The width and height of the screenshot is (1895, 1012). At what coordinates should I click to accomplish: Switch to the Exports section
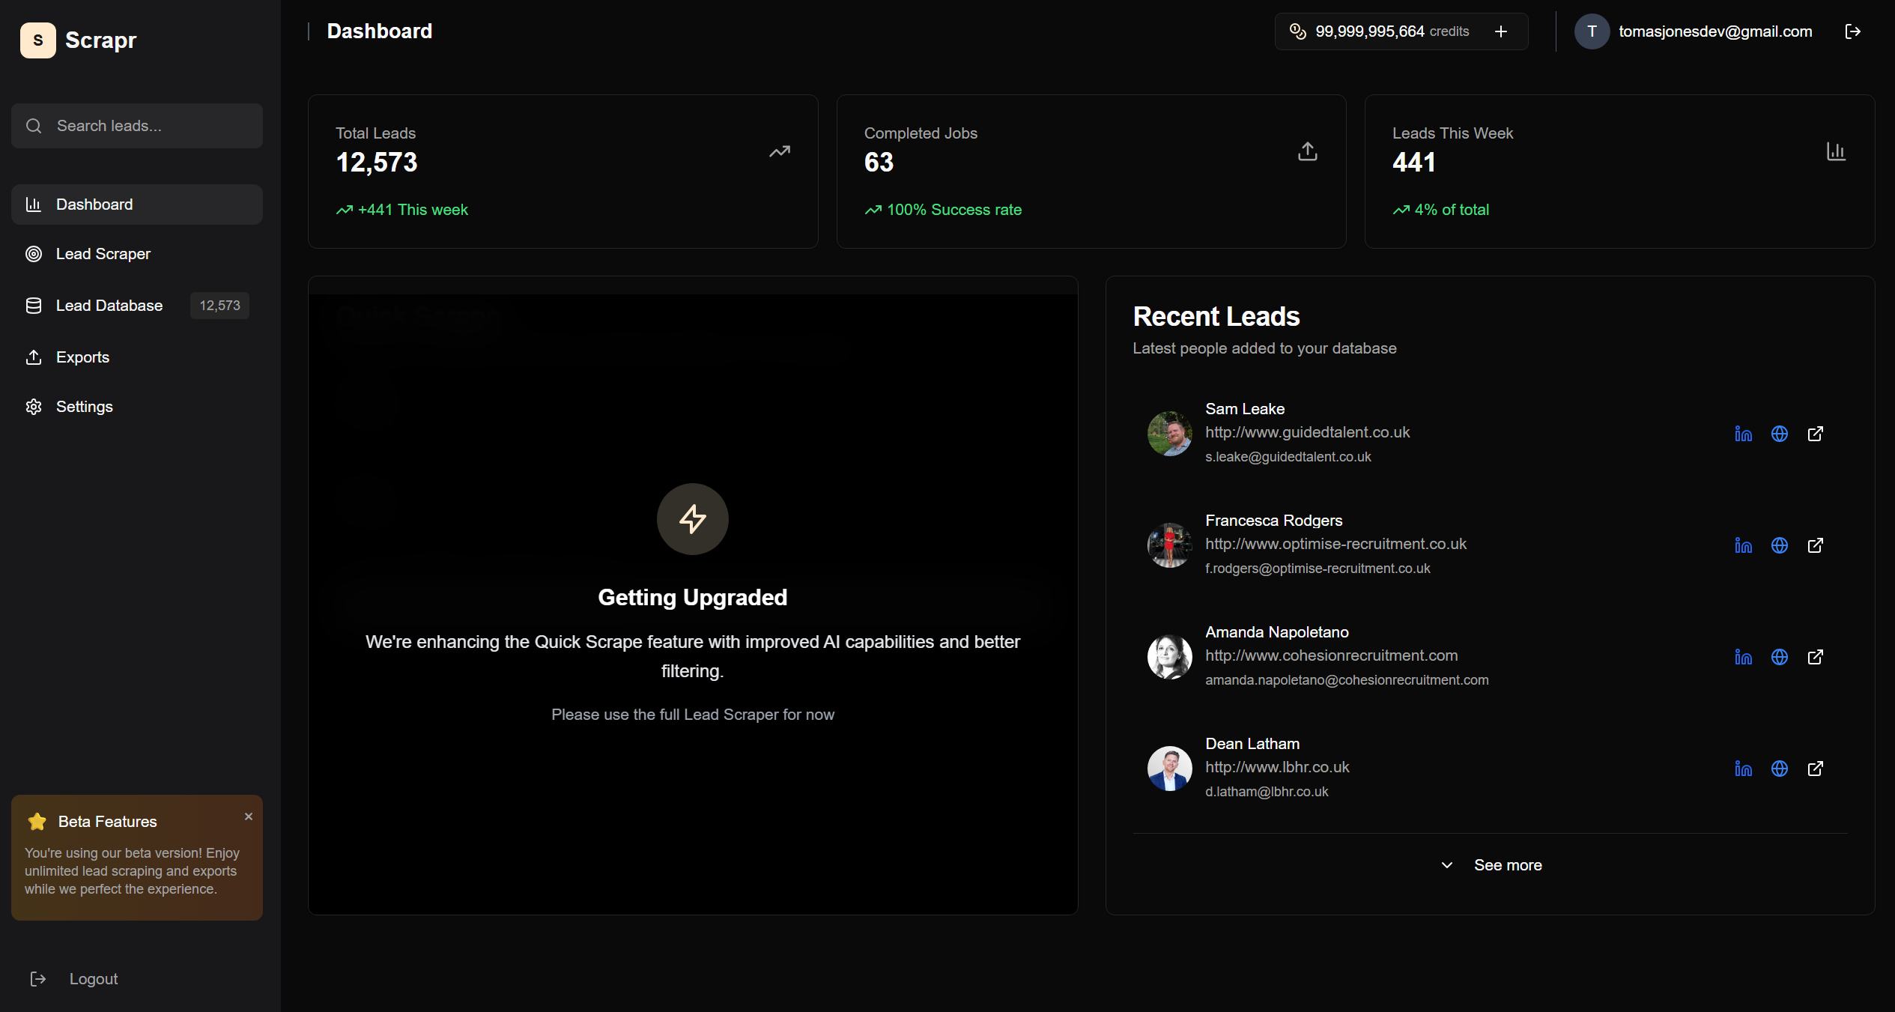(82, 357)
